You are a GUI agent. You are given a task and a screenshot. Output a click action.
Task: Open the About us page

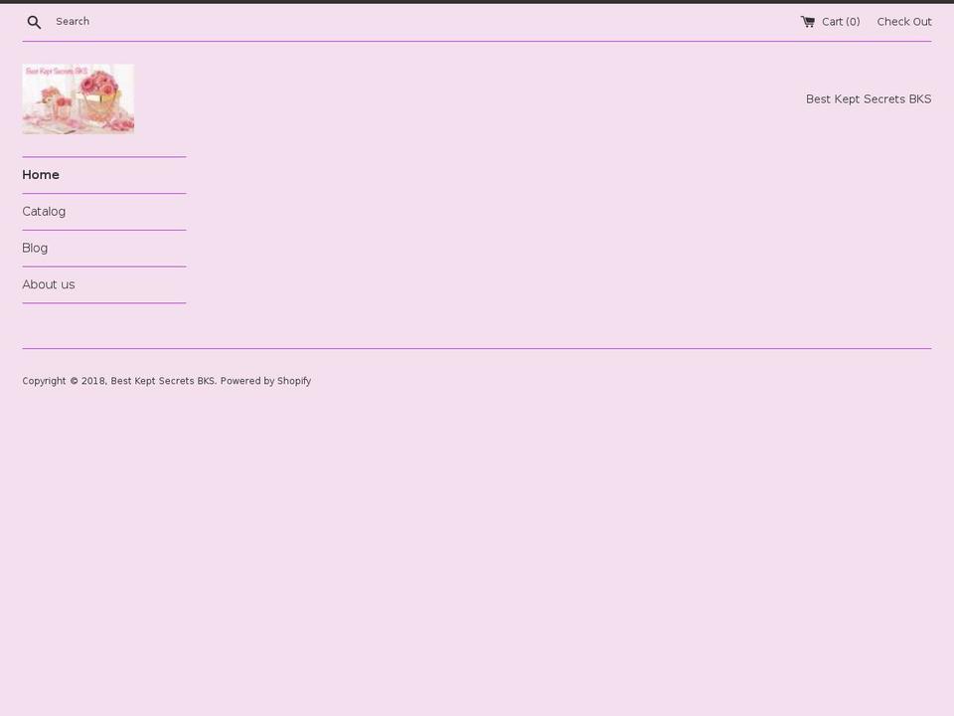[x=49, y=284]
